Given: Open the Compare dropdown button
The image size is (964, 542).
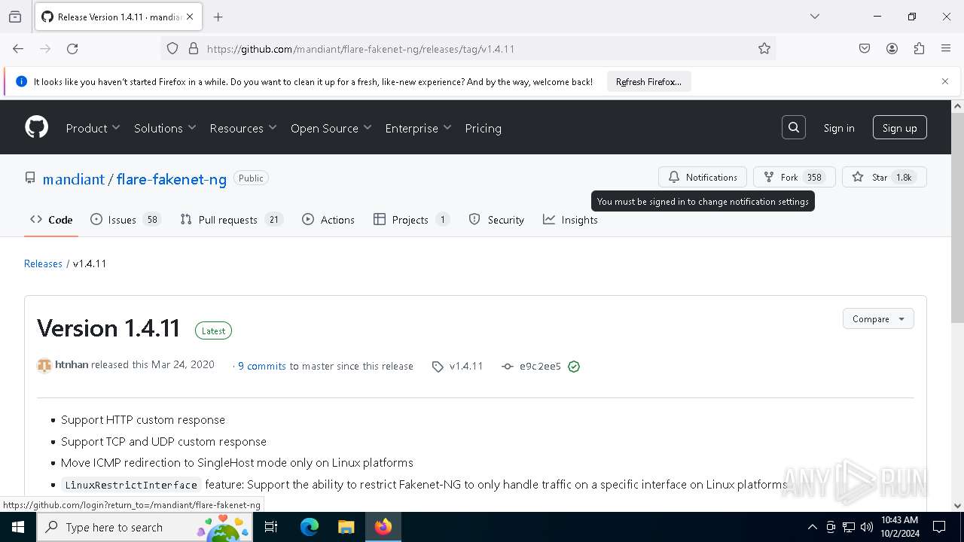Looking at the screenshot, I should 878,318.
